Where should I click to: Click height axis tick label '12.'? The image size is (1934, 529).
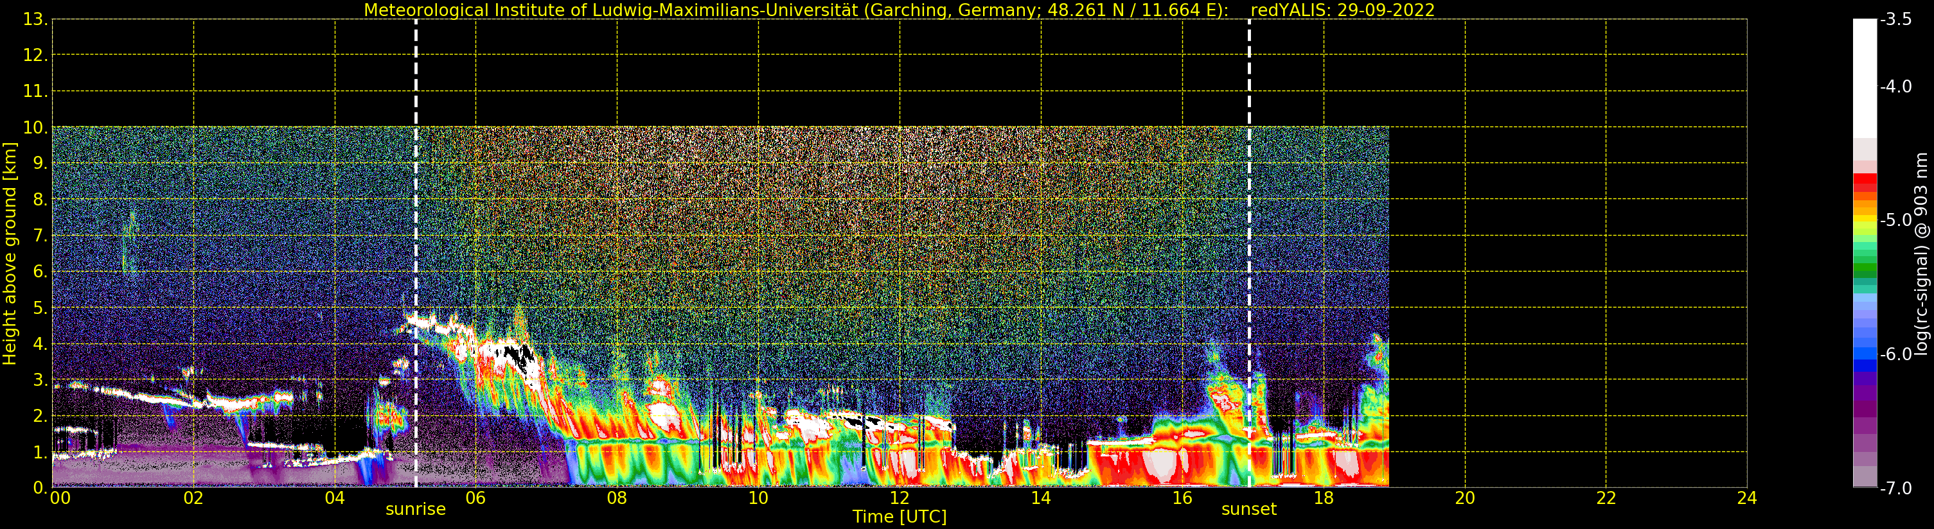coord(35,55)
